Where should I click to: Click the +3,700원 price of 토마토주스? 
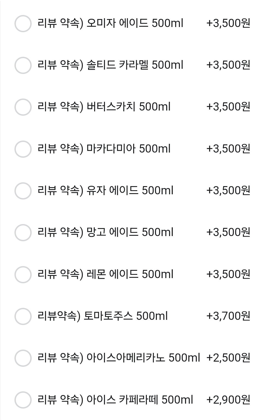(x=228, y=316)
